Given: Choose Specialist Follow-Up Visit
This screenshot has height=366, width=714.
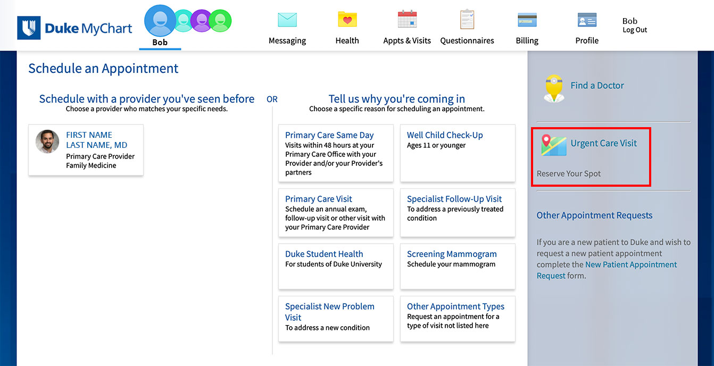Looking at the screenshot, I should [458, 213].
